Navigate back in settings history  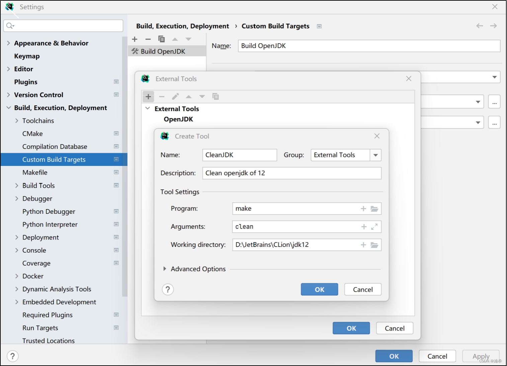point(480,26)
